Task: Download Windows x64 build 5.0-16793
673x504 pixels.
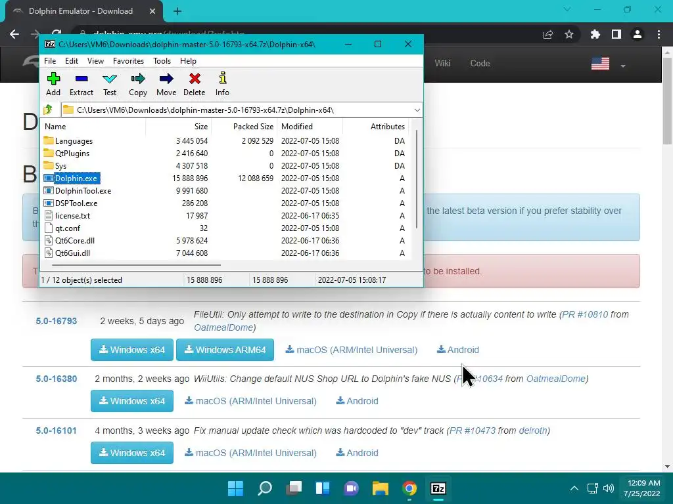Action: (x=131, y=350)
